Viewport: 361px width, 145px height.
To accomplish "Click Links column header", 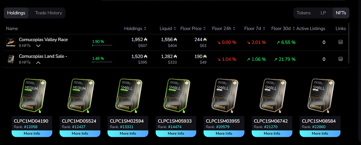I will [341, 28].
